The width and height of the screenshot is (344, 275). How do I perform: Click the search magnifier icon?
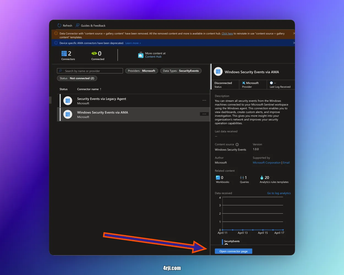[x=60, y=71]
